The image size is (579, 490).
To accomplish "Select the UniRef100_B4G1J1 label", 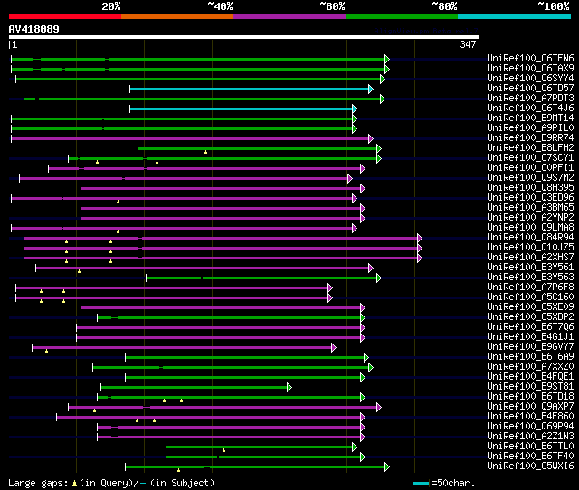I will 530,337.
